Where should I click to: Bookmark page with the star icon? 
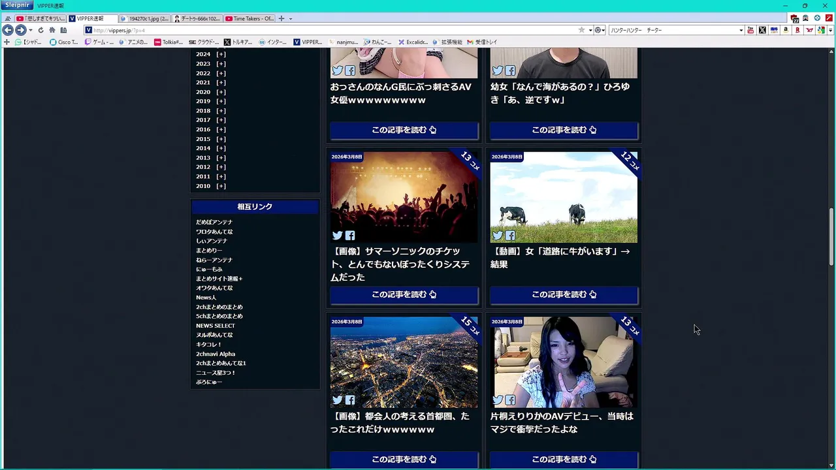click(x=581, y=30)
